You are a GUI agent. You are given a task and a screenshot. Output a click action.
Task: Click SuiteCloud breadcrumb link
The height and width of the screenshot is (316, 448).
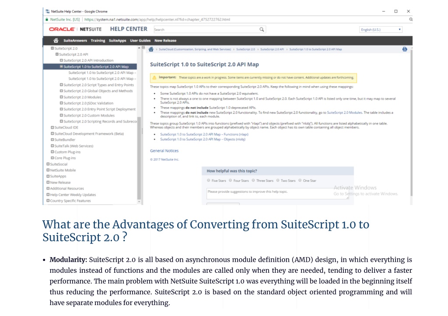(195, 49)
